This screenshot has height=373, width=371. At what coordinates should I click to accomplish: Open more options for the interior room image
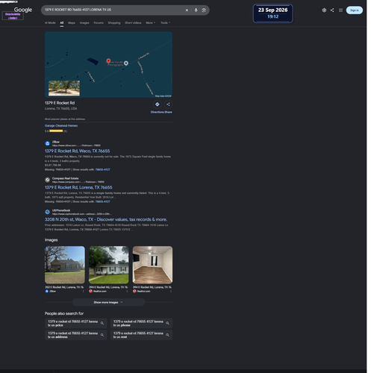(171, 291)
